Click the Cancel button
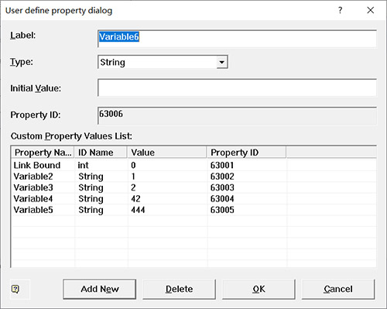 338,289
